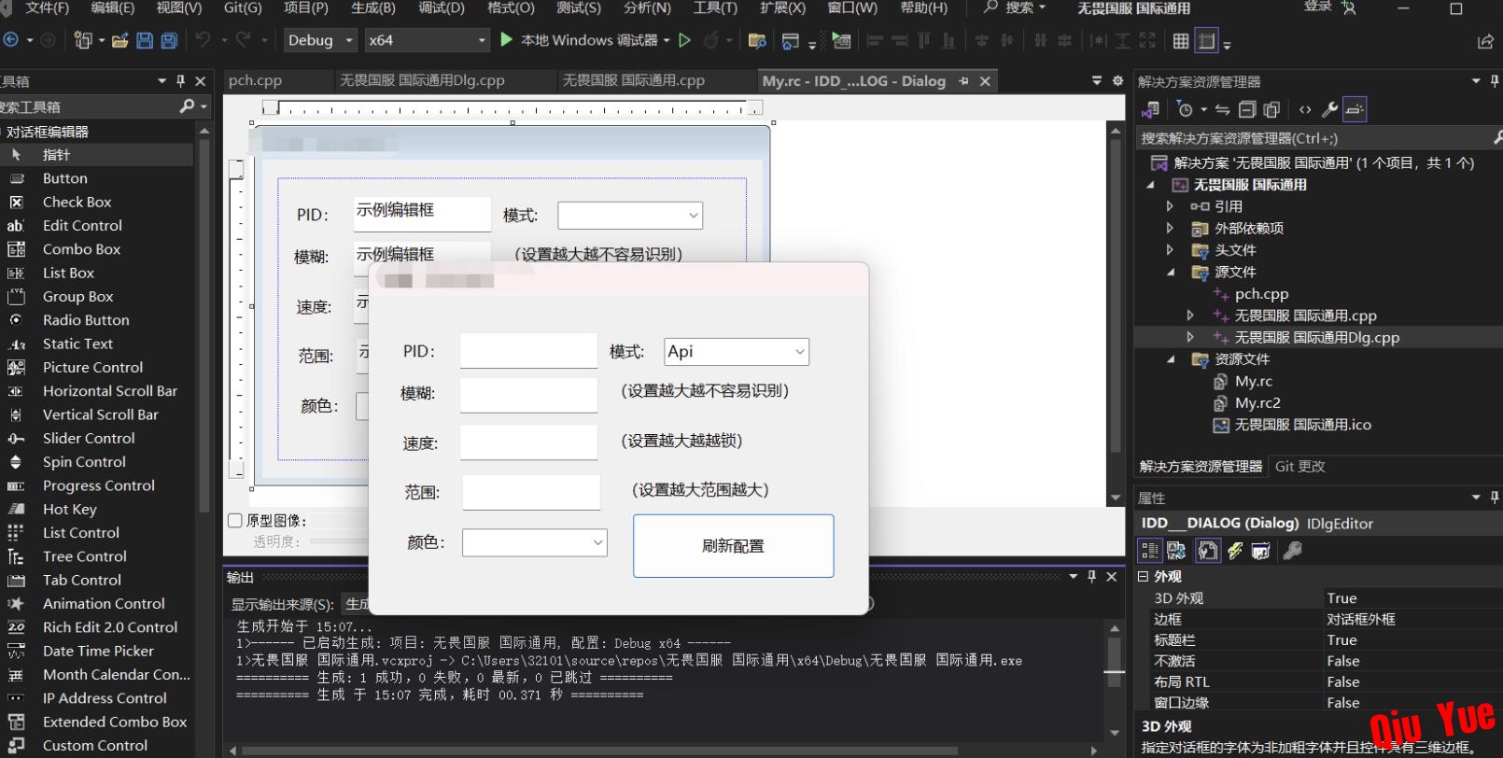The height and width of the screenshot is (758, 1503).
Task: Click Collapse All icon in Solution Explorer toolbar
Action: [x=1247, y=109]
